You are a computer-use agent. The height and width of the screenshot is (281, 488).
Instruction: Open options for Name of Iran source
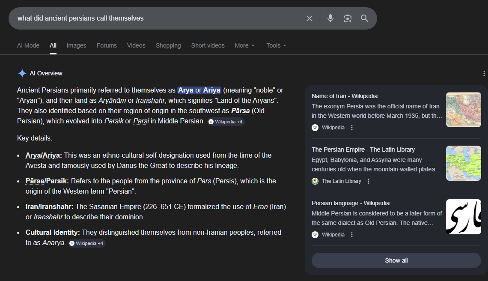(352, 128)
